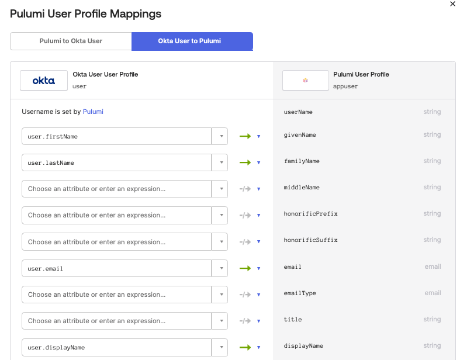Image resolution: width=467 pixels, height=360 pixels.
Task: Click the do-not-map arrow for honorificPrefix
Action: pyautogui.click(x=245, y=215)
